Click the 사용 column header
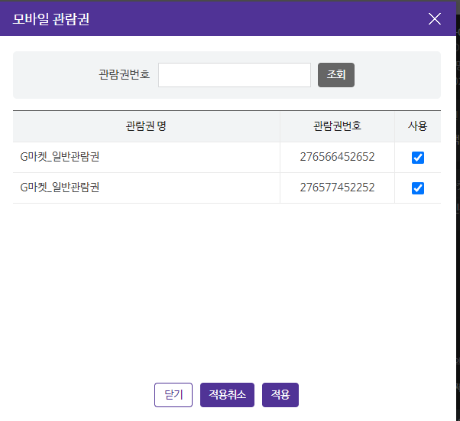 [x=418, y=126]
